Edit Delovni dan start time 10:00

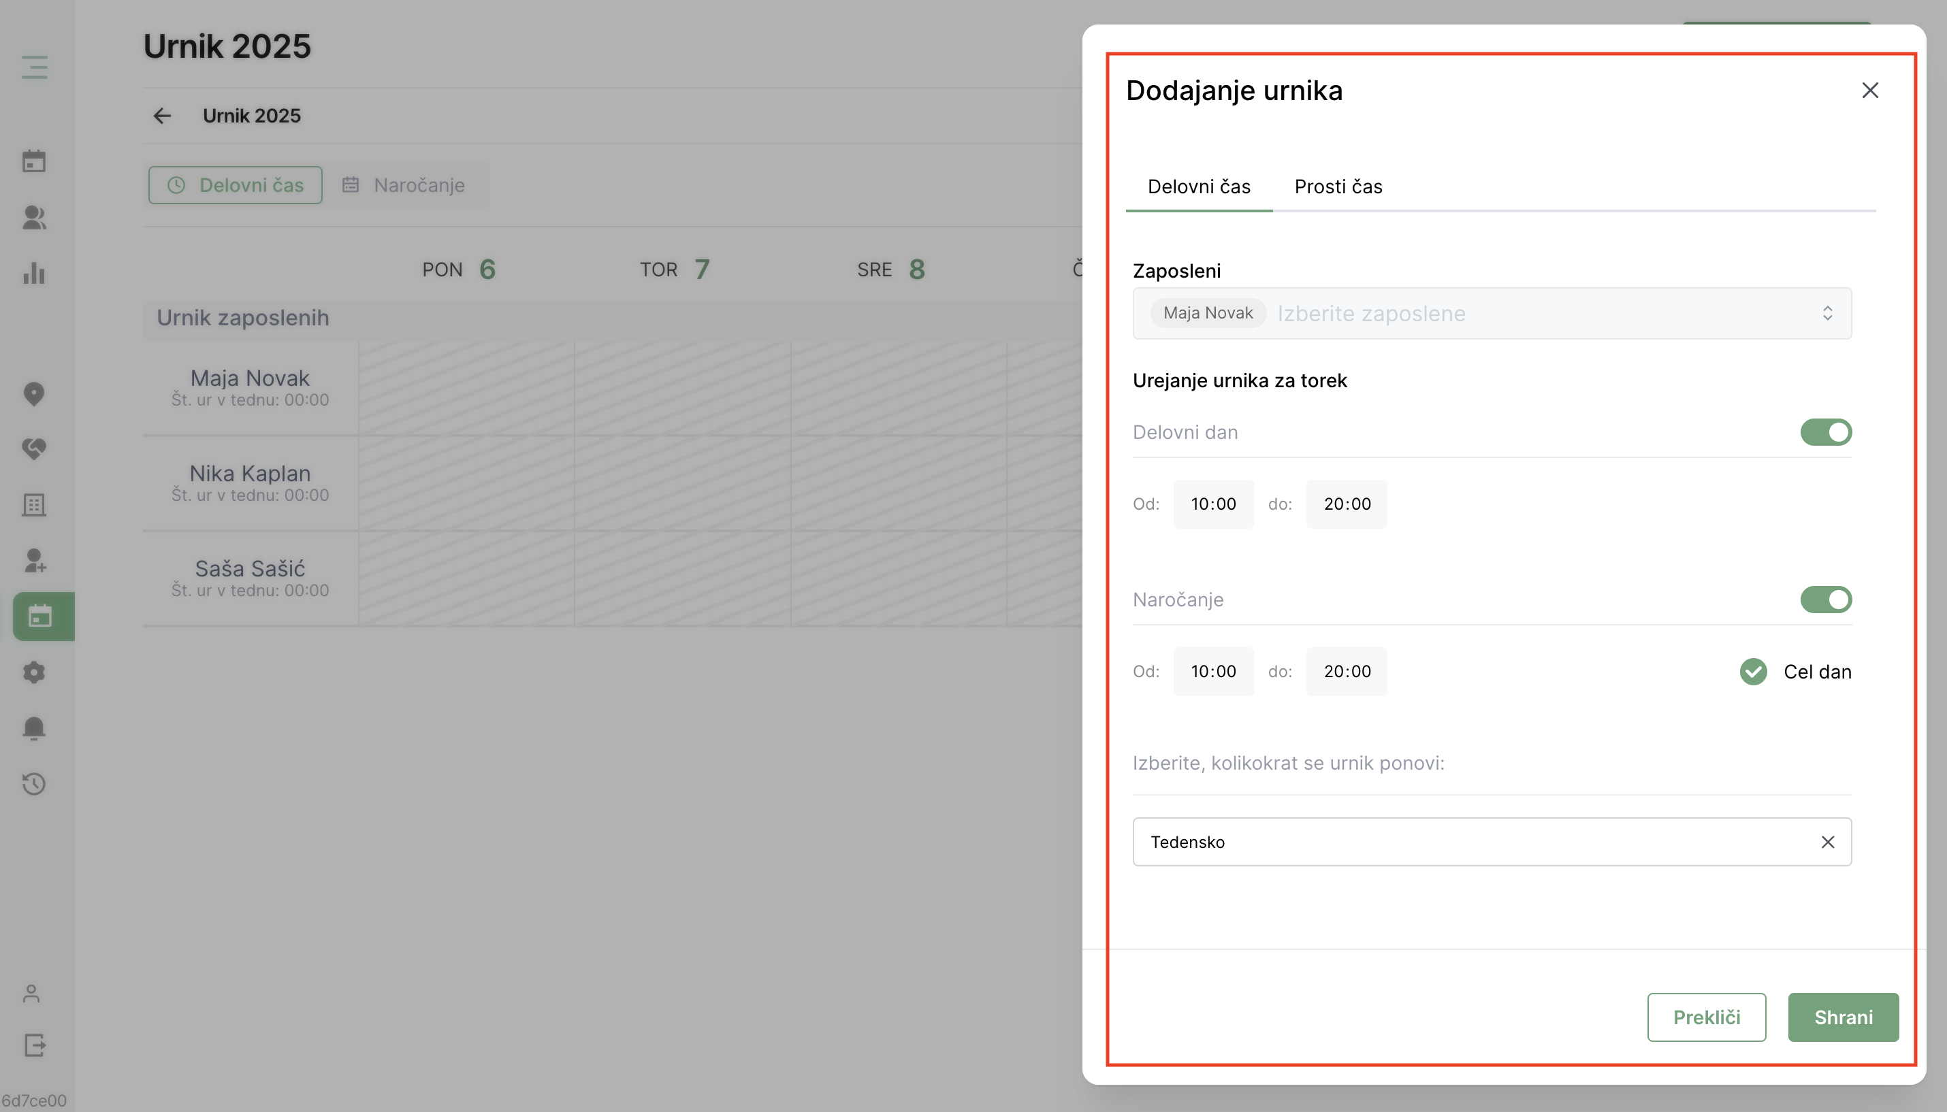click(x=1213, y=504)
